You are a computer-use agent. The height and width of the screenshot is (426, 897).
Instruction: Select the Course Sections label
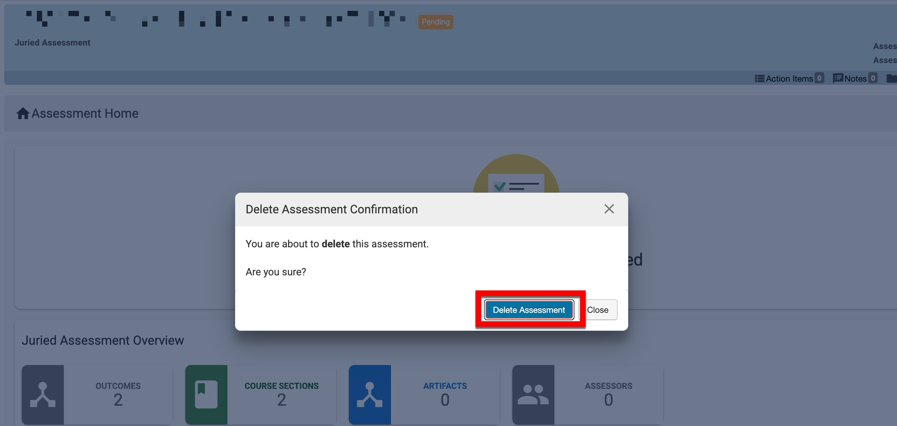tap(281, 386)
